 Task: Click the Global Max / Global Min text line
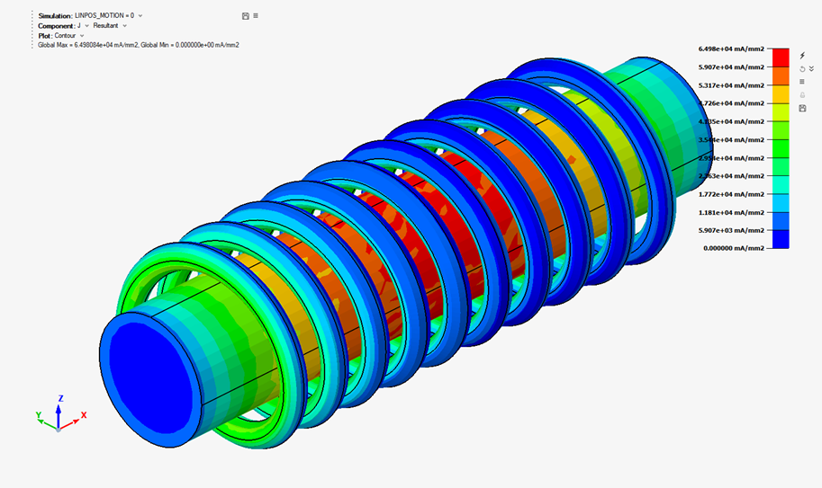(139, 46)
